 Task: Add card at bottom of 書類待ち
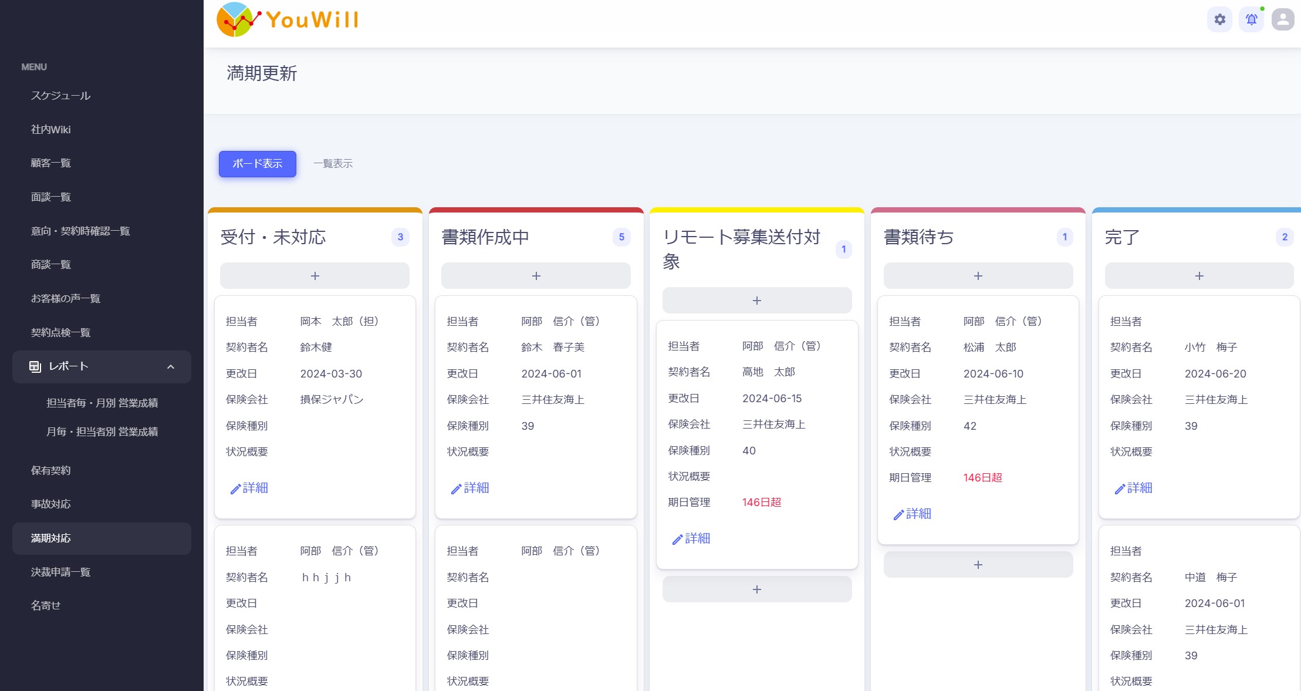[978, 564]
